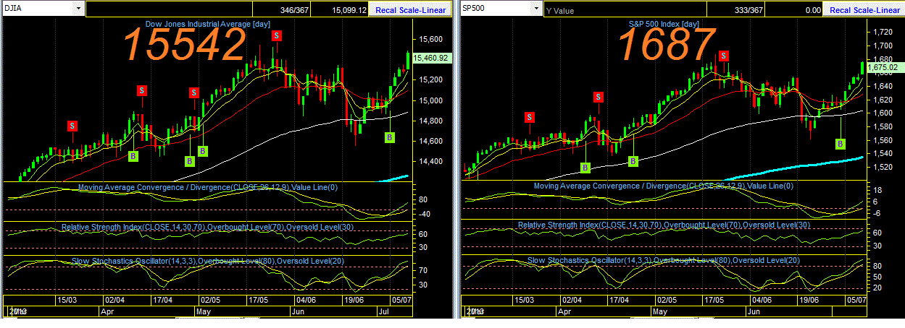
Task: Click the 1,675.02 last-price tag
Action: [883, 67]
